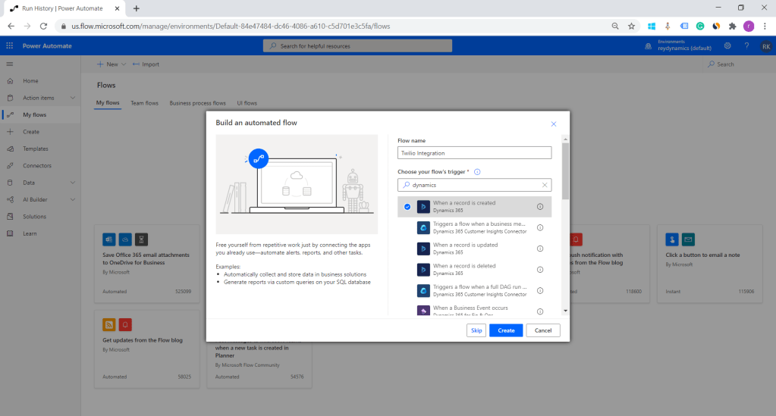Switch to the Team flows tab

coord(144,103)
